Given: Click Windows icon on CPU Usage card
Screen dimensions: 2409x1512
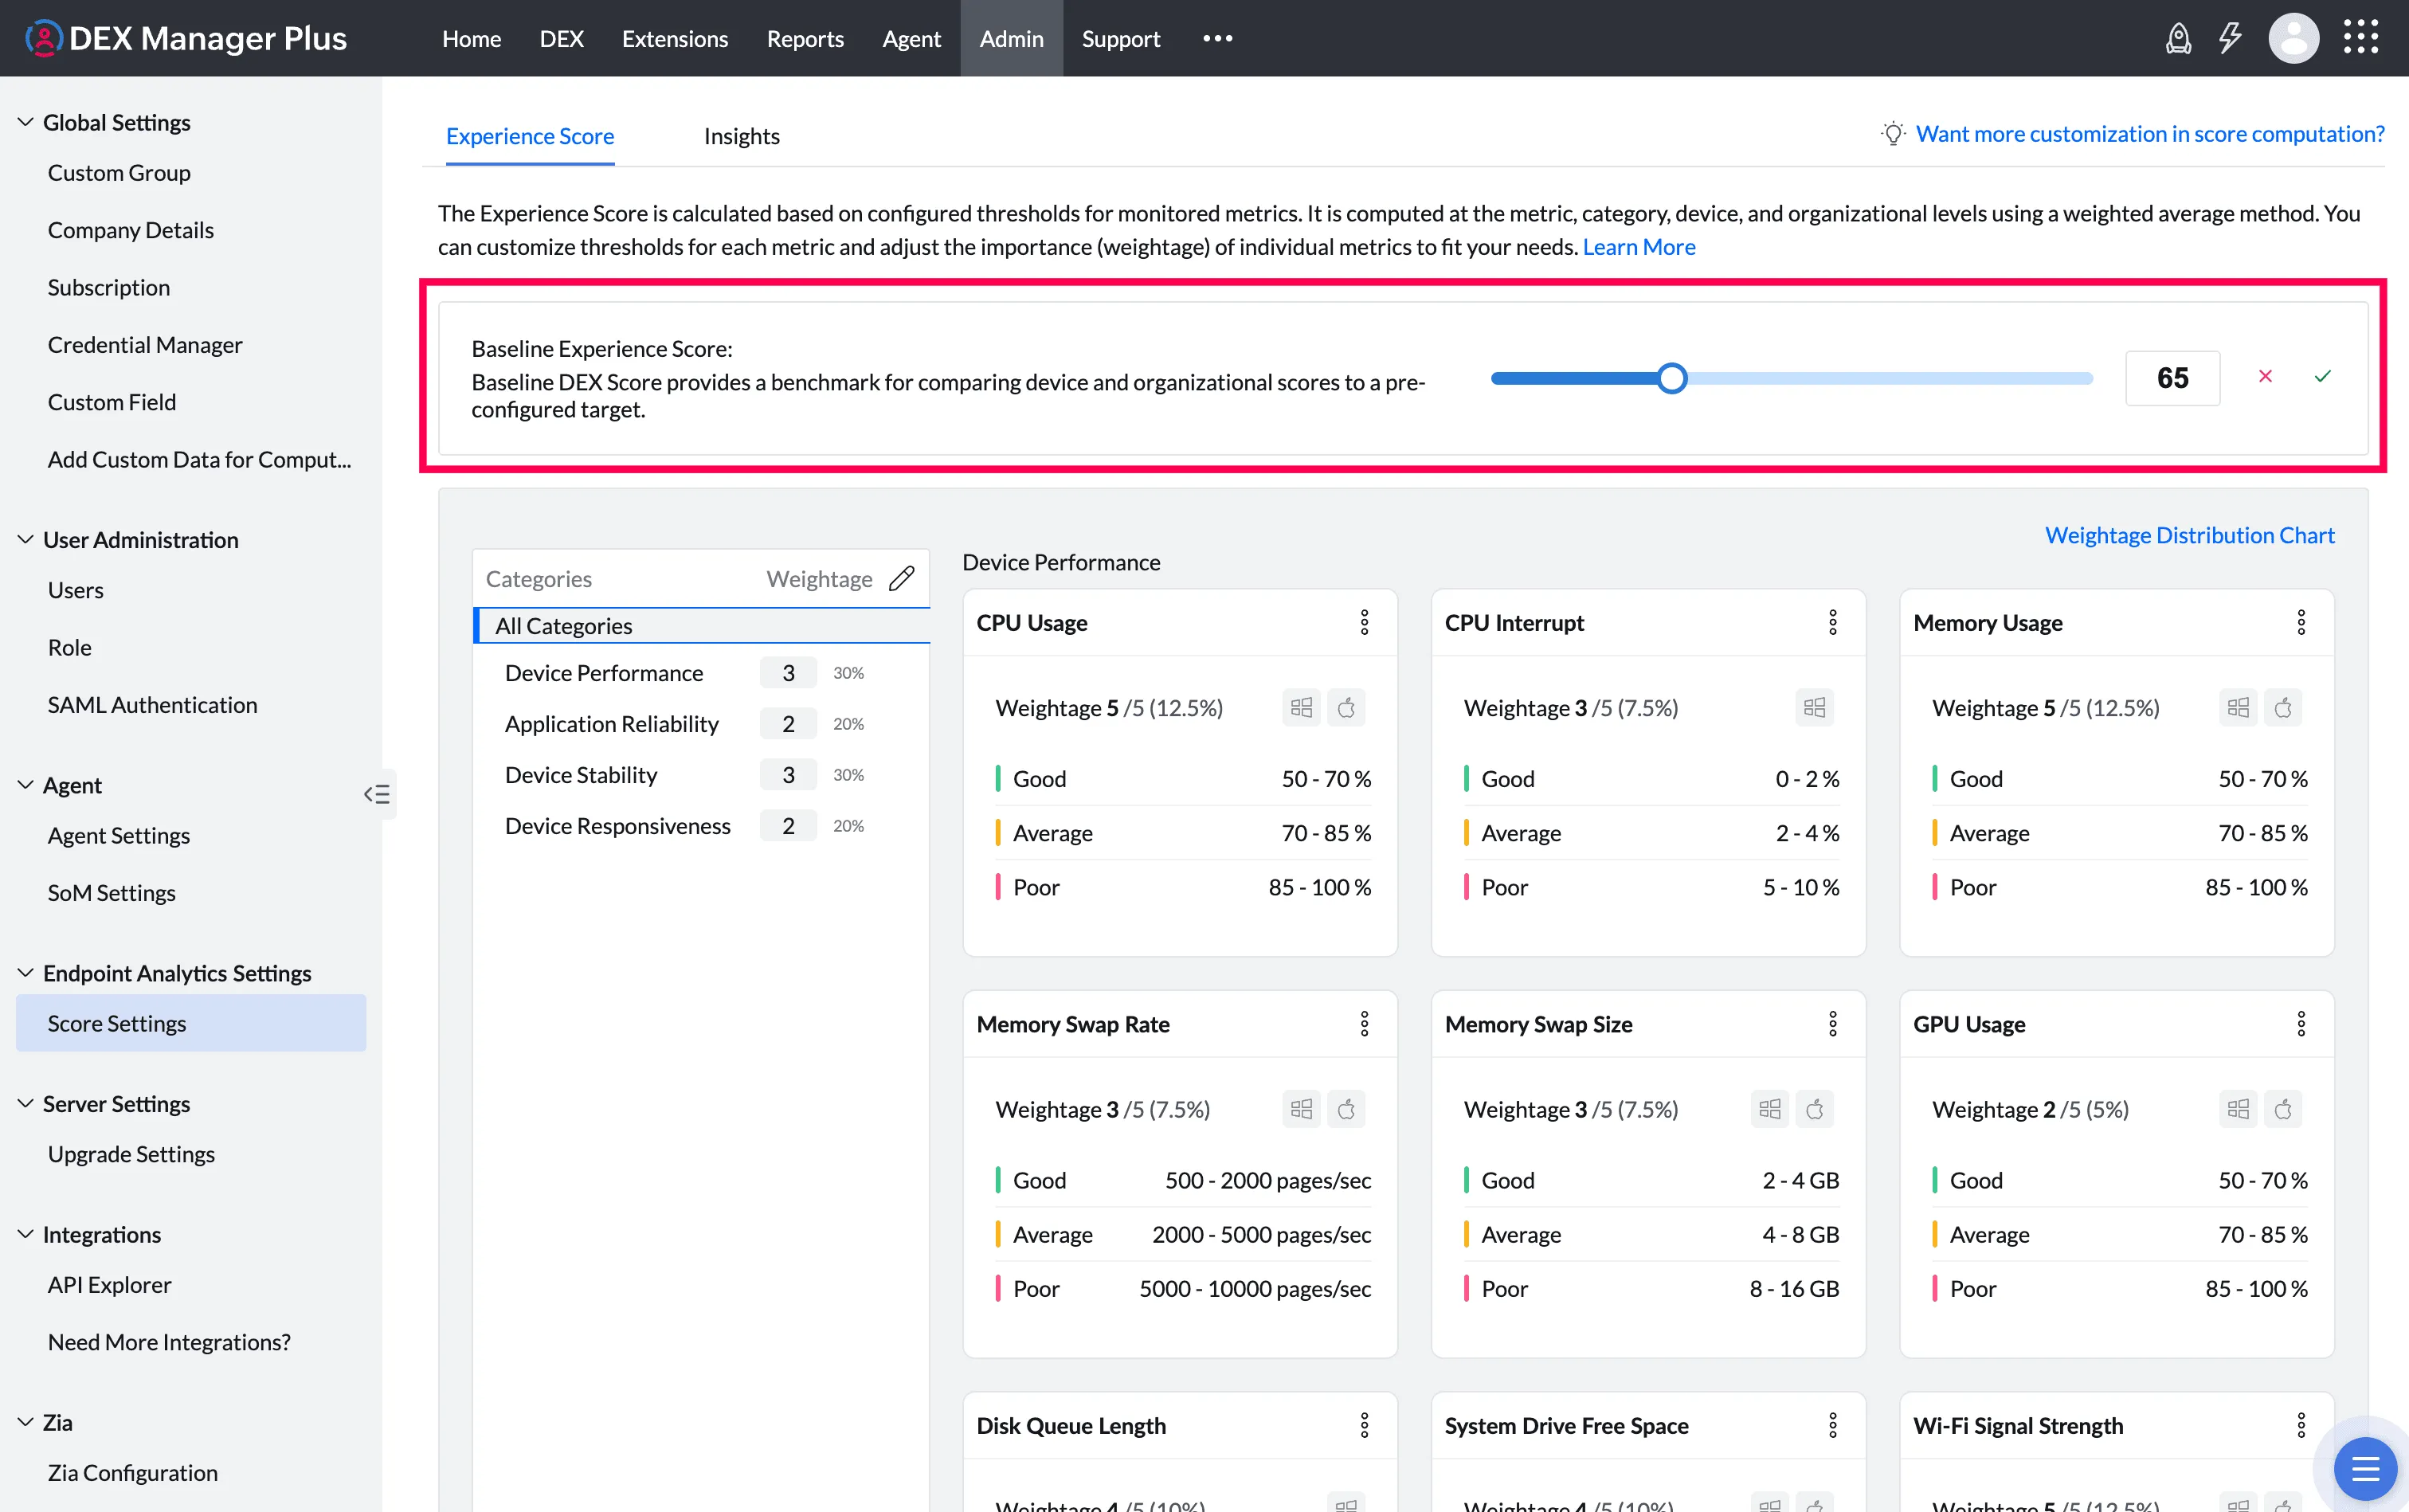Looking at the screenshot, I should [x=1301, y=708].
